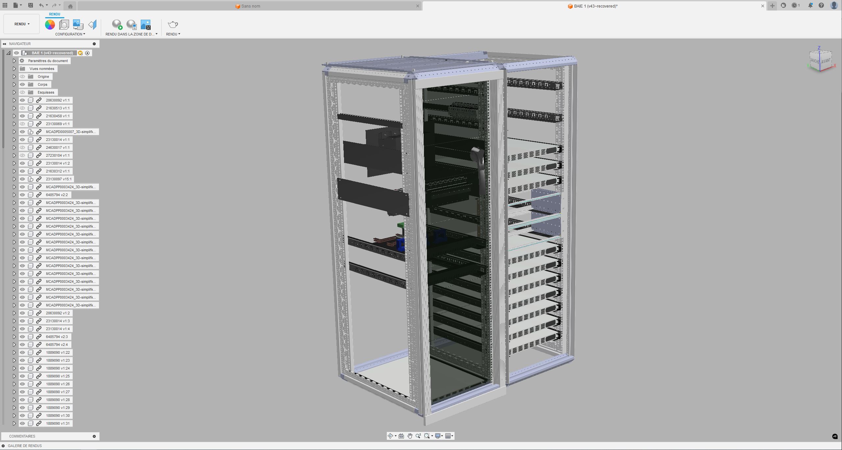Open the Appearance color wheel tool
This screenshot has height=450, width=842.
point(50,25)
